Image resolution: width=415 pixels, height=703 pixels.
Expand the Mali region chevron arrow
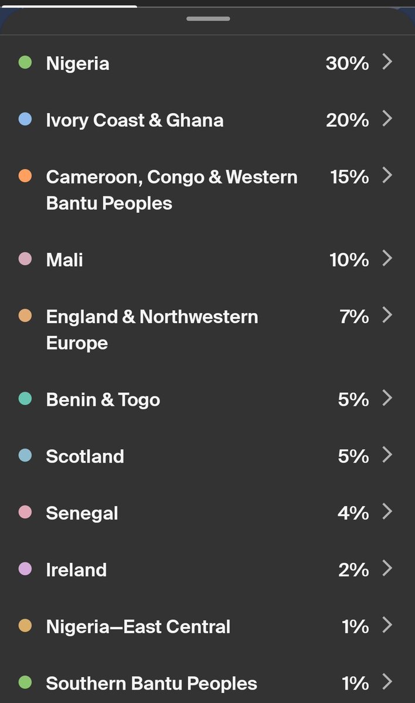click(387, 258)
